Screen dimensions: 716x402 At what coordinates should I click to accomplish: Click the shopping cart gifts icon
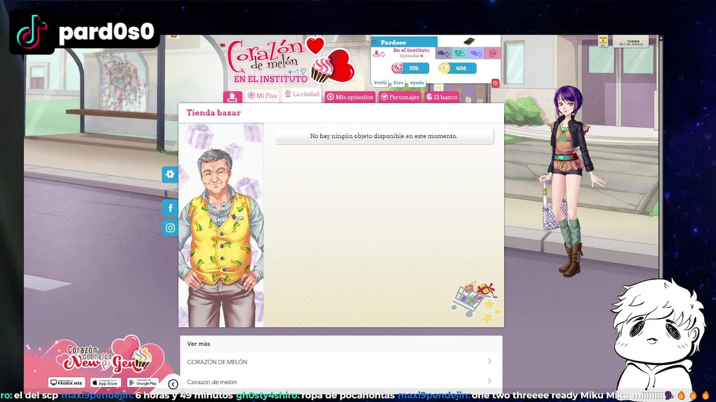point(476,301)
